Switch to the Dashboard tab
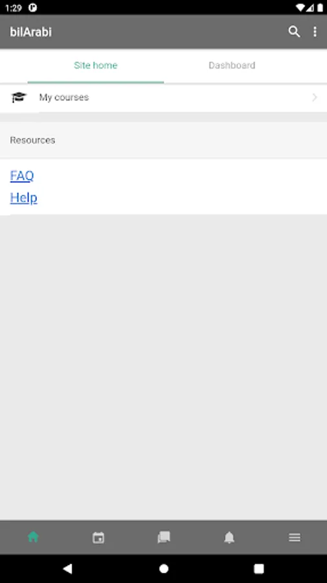This screenshot has height=583, width=327. [x=232, y=65]
